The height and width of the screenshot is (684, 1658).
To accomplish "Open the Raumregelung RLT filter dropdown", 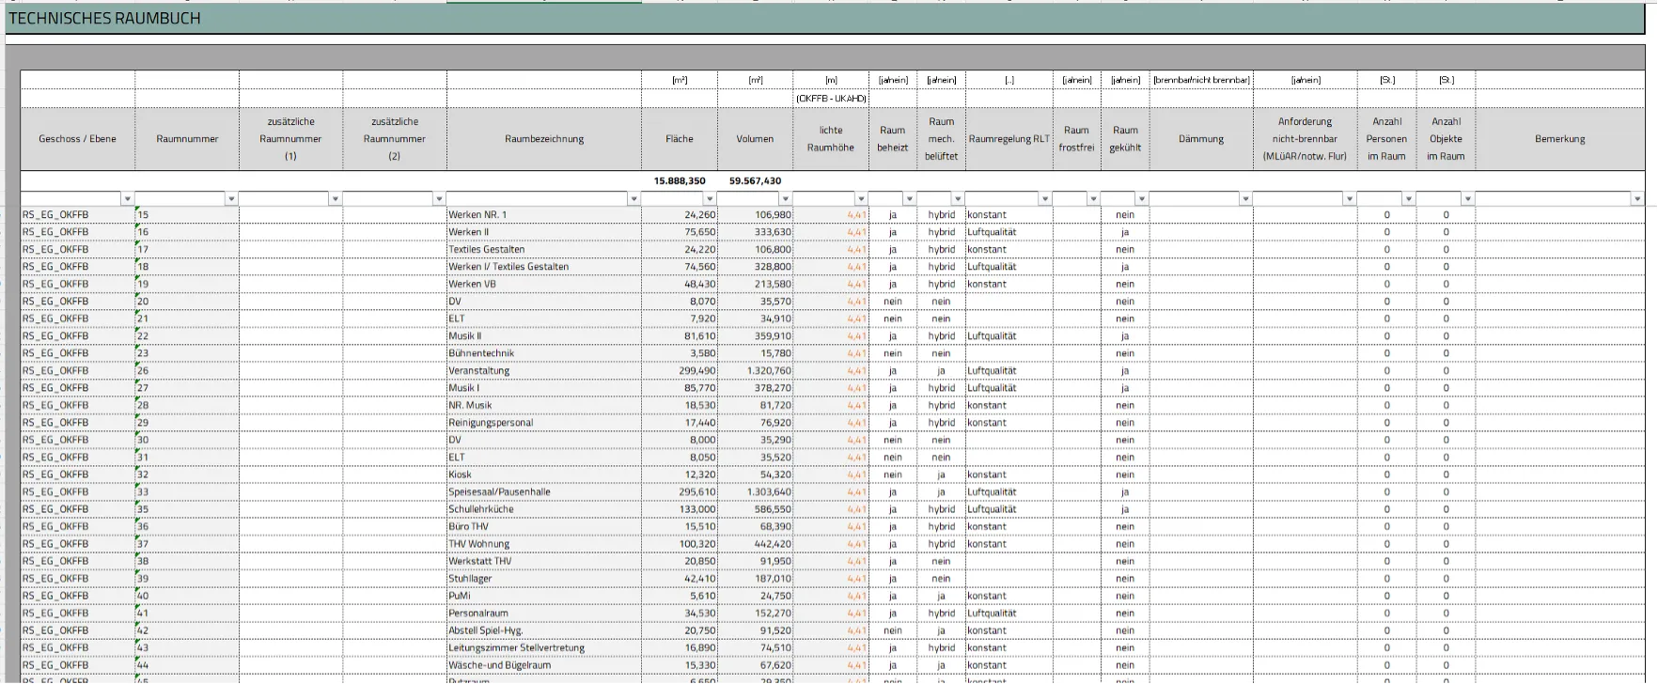I will (x=1044, y=199).
